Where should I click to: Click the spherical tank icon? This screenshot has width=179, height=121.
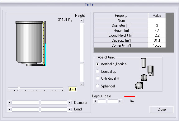(139, 86)
